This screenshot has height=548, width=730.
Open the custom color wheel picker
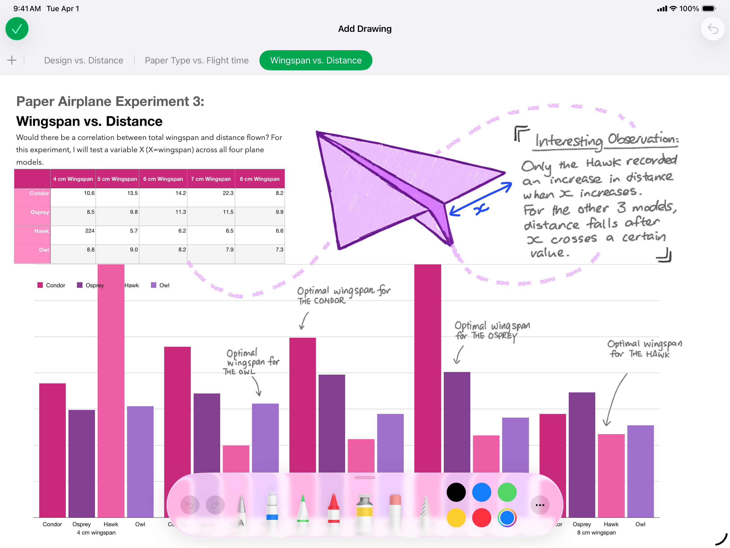click(507, 518)
